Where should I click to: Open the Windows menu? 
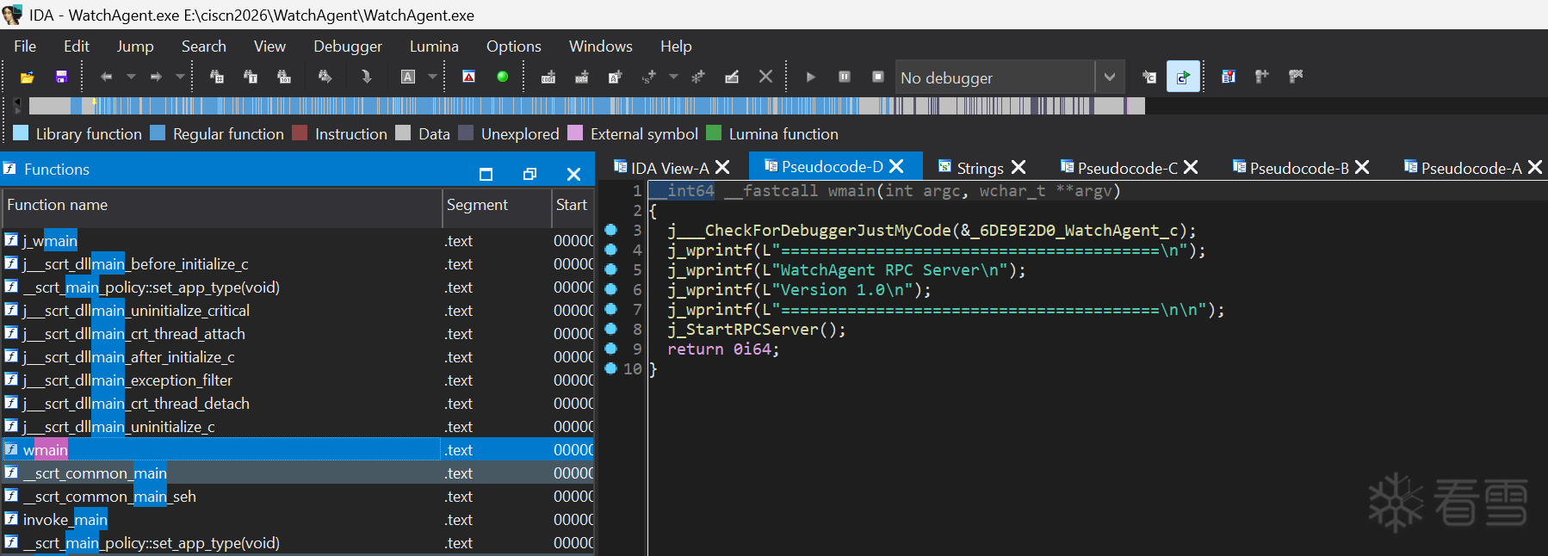[601, 46]
